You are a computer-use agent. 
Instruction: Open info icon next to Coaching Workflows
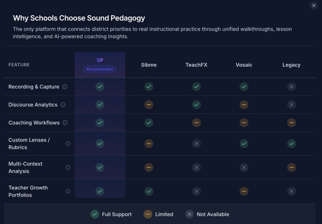coord(65,123)
